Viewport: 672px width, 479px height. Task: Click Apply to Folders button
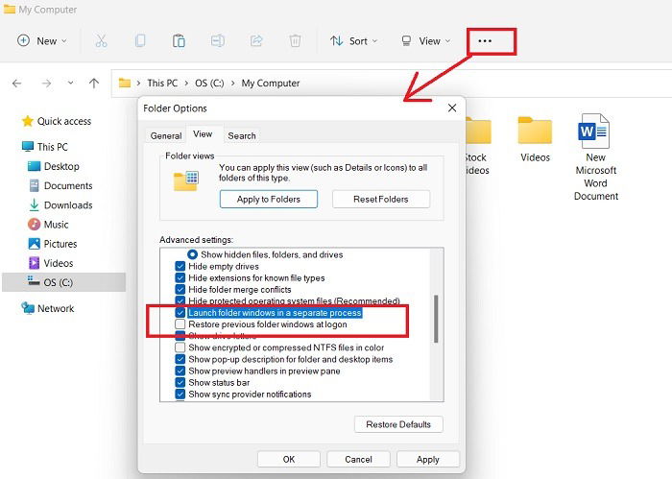[x=269, y=200]
